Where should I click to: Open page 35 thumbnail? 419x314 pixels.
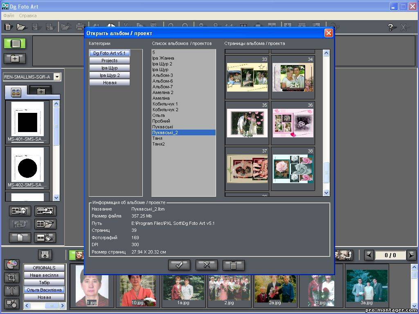(247, 123)
